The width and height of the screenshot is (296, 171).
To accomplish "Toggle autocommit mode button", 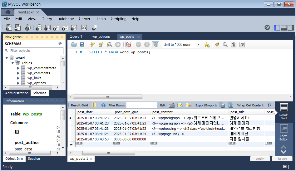I will [155, 45].
